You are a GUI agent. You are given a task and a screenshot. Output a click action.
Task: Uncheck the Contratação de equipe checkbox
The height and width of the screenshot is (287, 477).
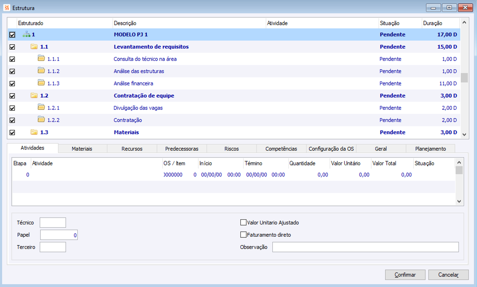12,96
